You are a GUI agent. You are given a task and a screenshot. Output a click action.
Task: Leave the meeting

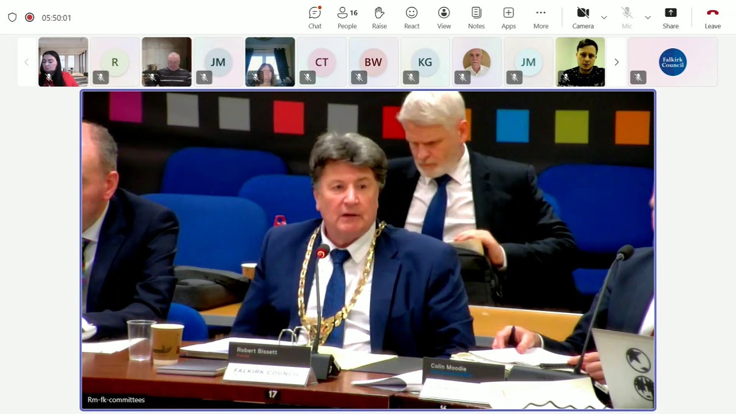(x=712, y=18)
